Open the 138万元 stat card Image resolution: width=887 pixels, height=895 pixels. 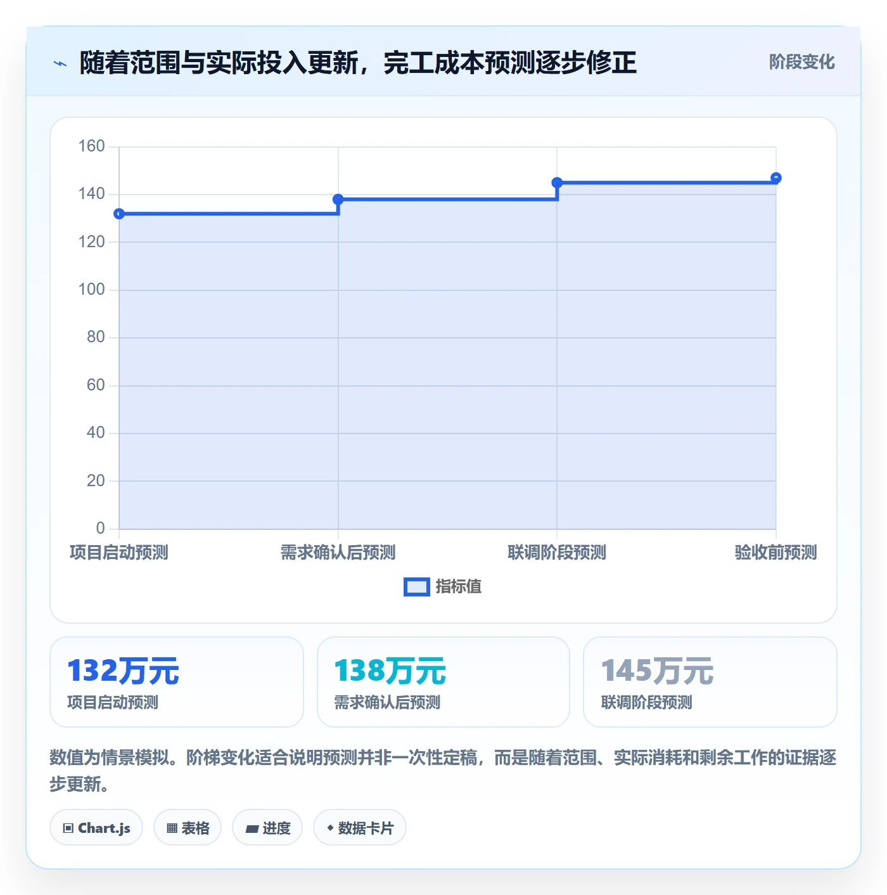[x=443, y=682]
